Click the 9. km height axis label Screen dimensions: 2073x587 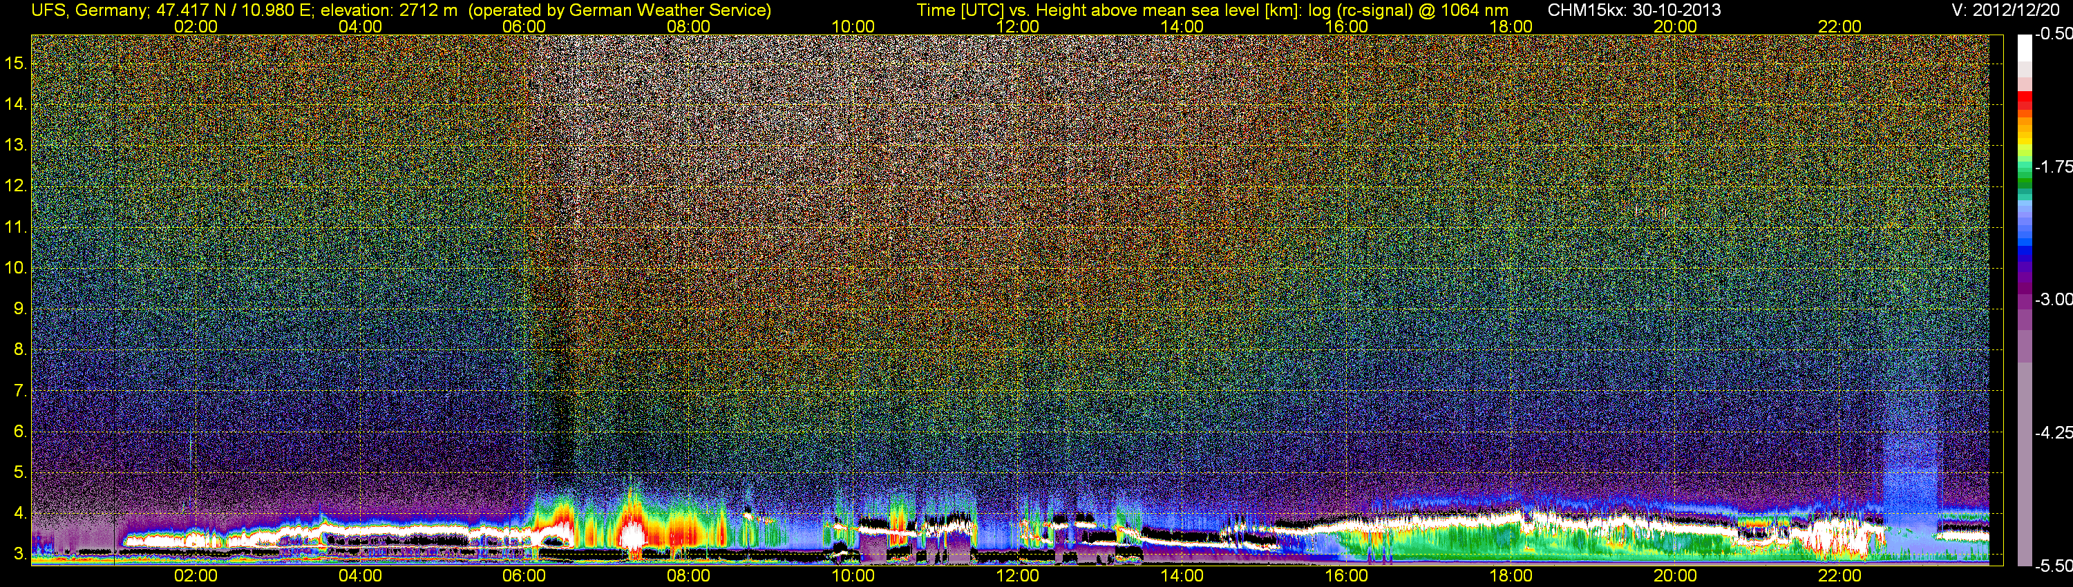(20, 309)
